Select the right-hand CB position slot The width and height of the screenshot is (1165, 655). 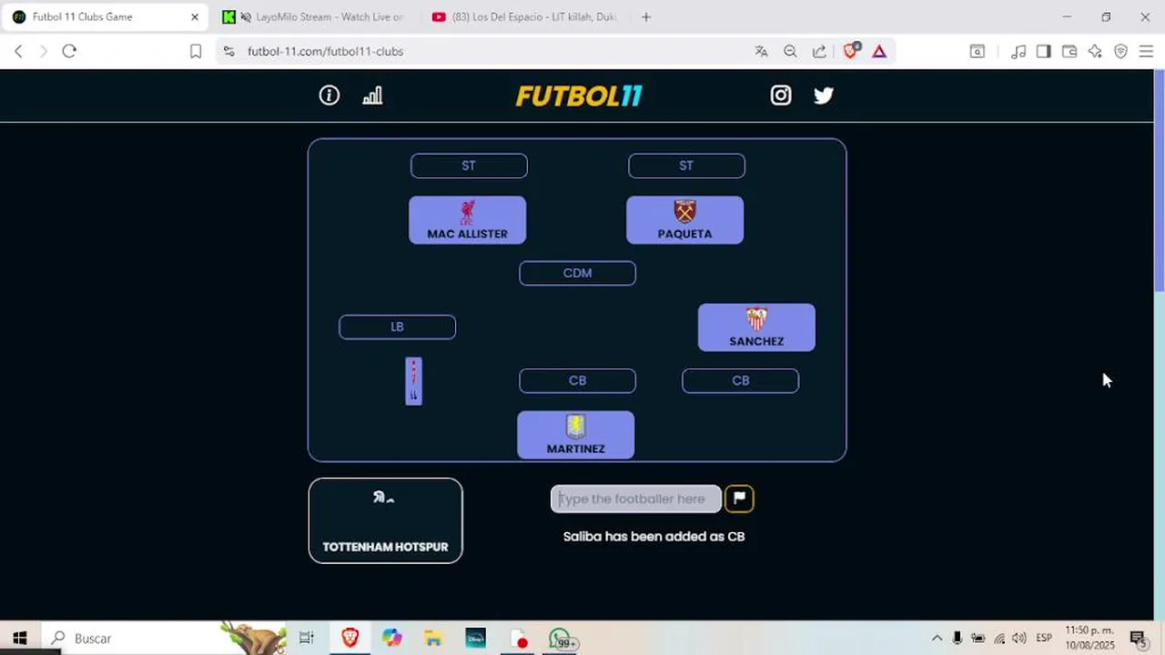740,380
